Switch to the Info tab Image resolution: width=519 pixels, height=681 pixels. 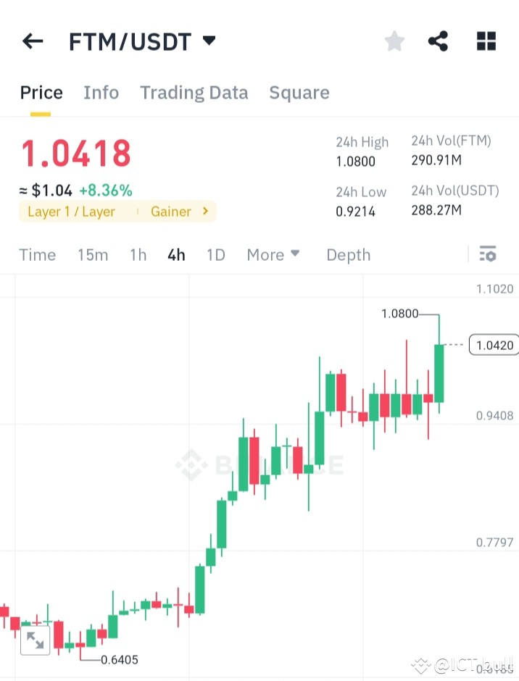101,92
